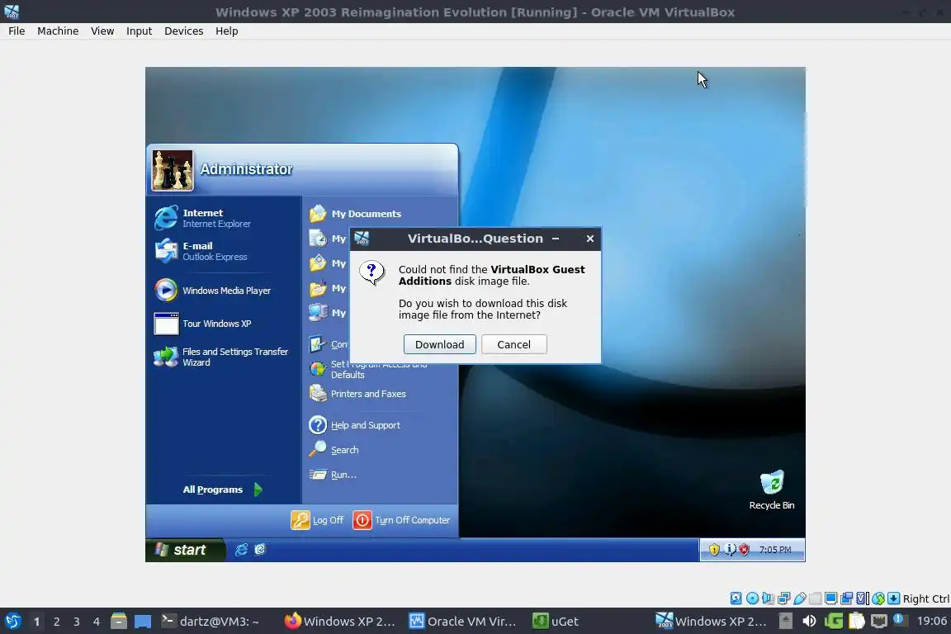Click the recording status icon
The image size is (951, 634).
coord(847,599)
